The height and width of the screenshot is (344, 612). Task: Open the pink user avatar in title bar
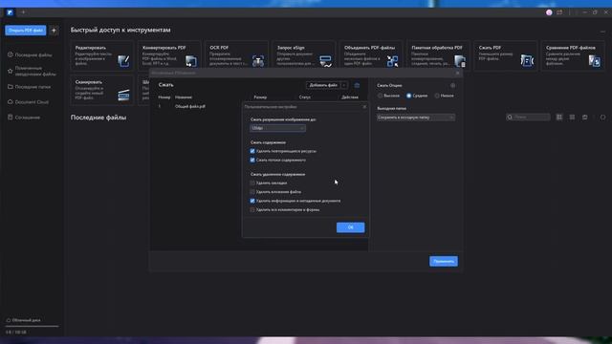549,12
